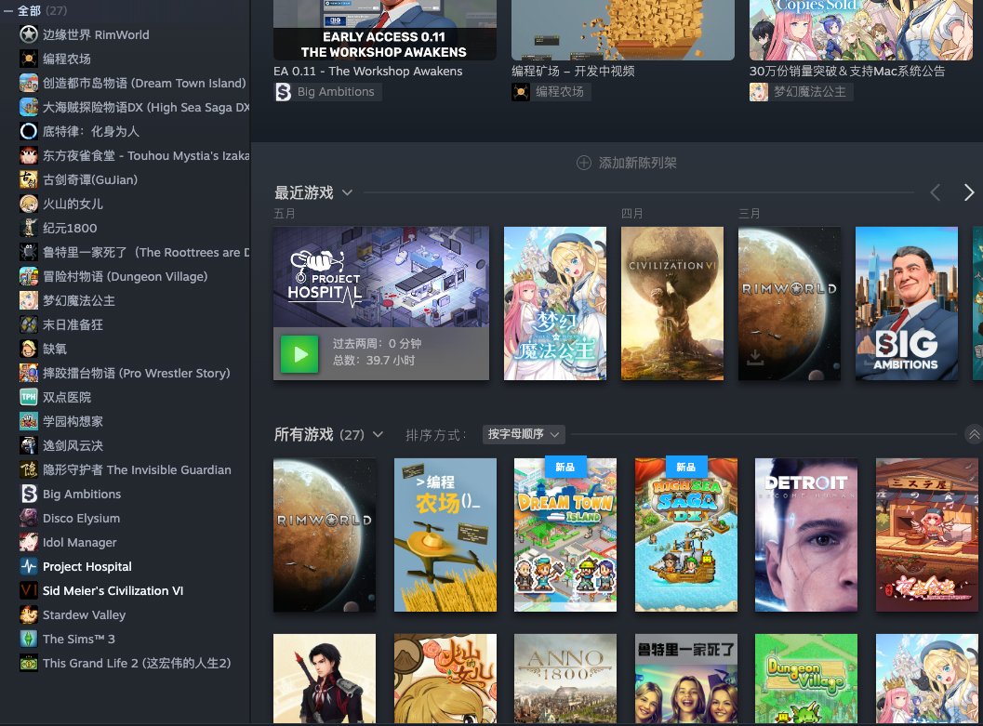Click the Pro Wrestler Story sidebar icon

tap(28, 374)
